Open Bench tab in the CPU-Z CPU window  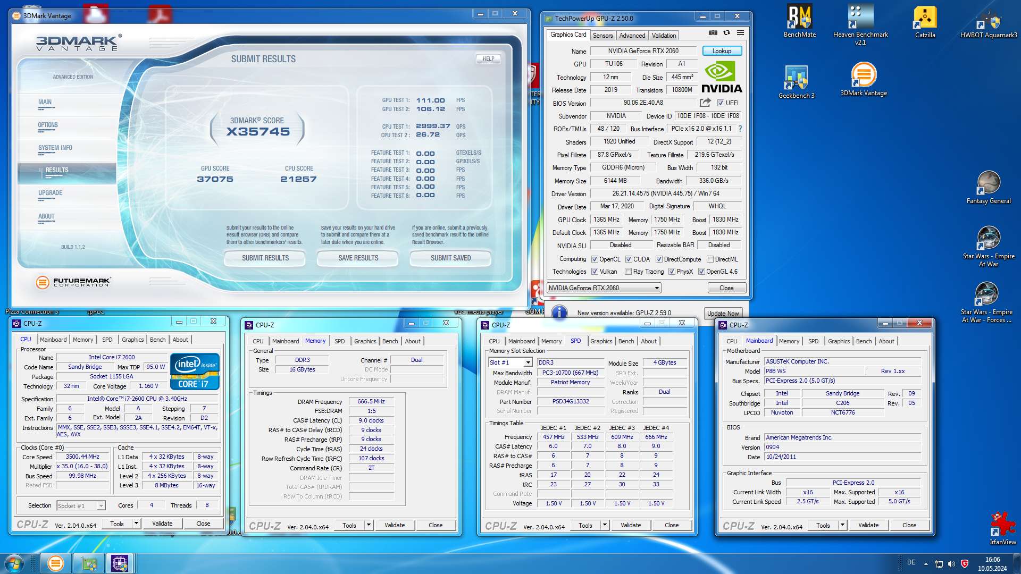(157, 340)
